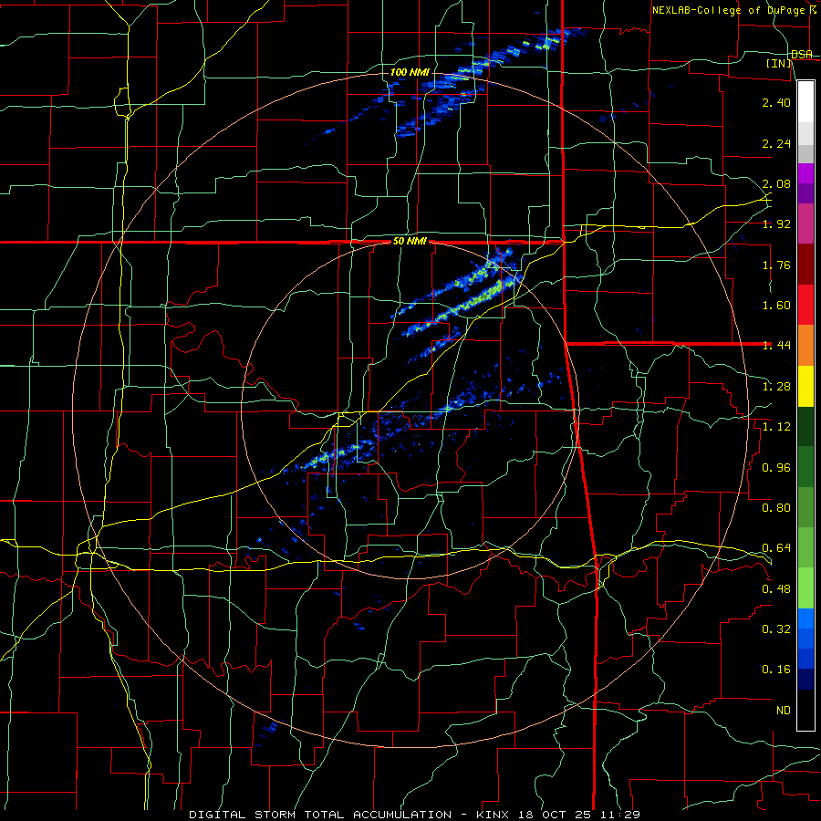Pick the orange legend color swatch

tap(805, 345)
